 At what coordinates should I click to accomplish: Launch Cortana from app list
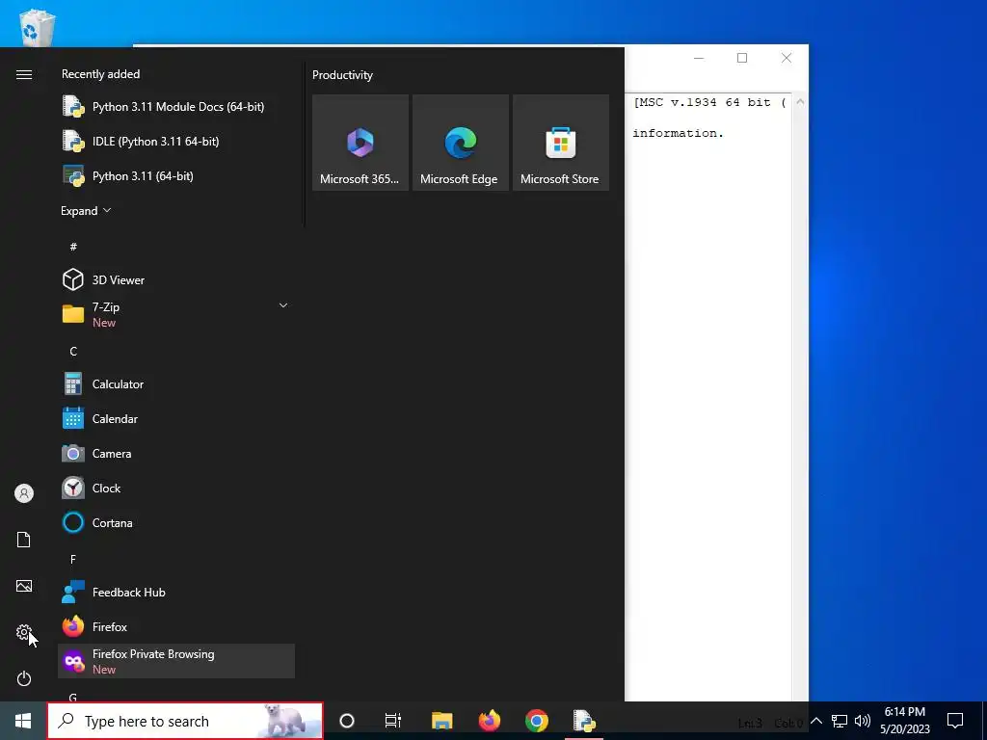point(176,522)
